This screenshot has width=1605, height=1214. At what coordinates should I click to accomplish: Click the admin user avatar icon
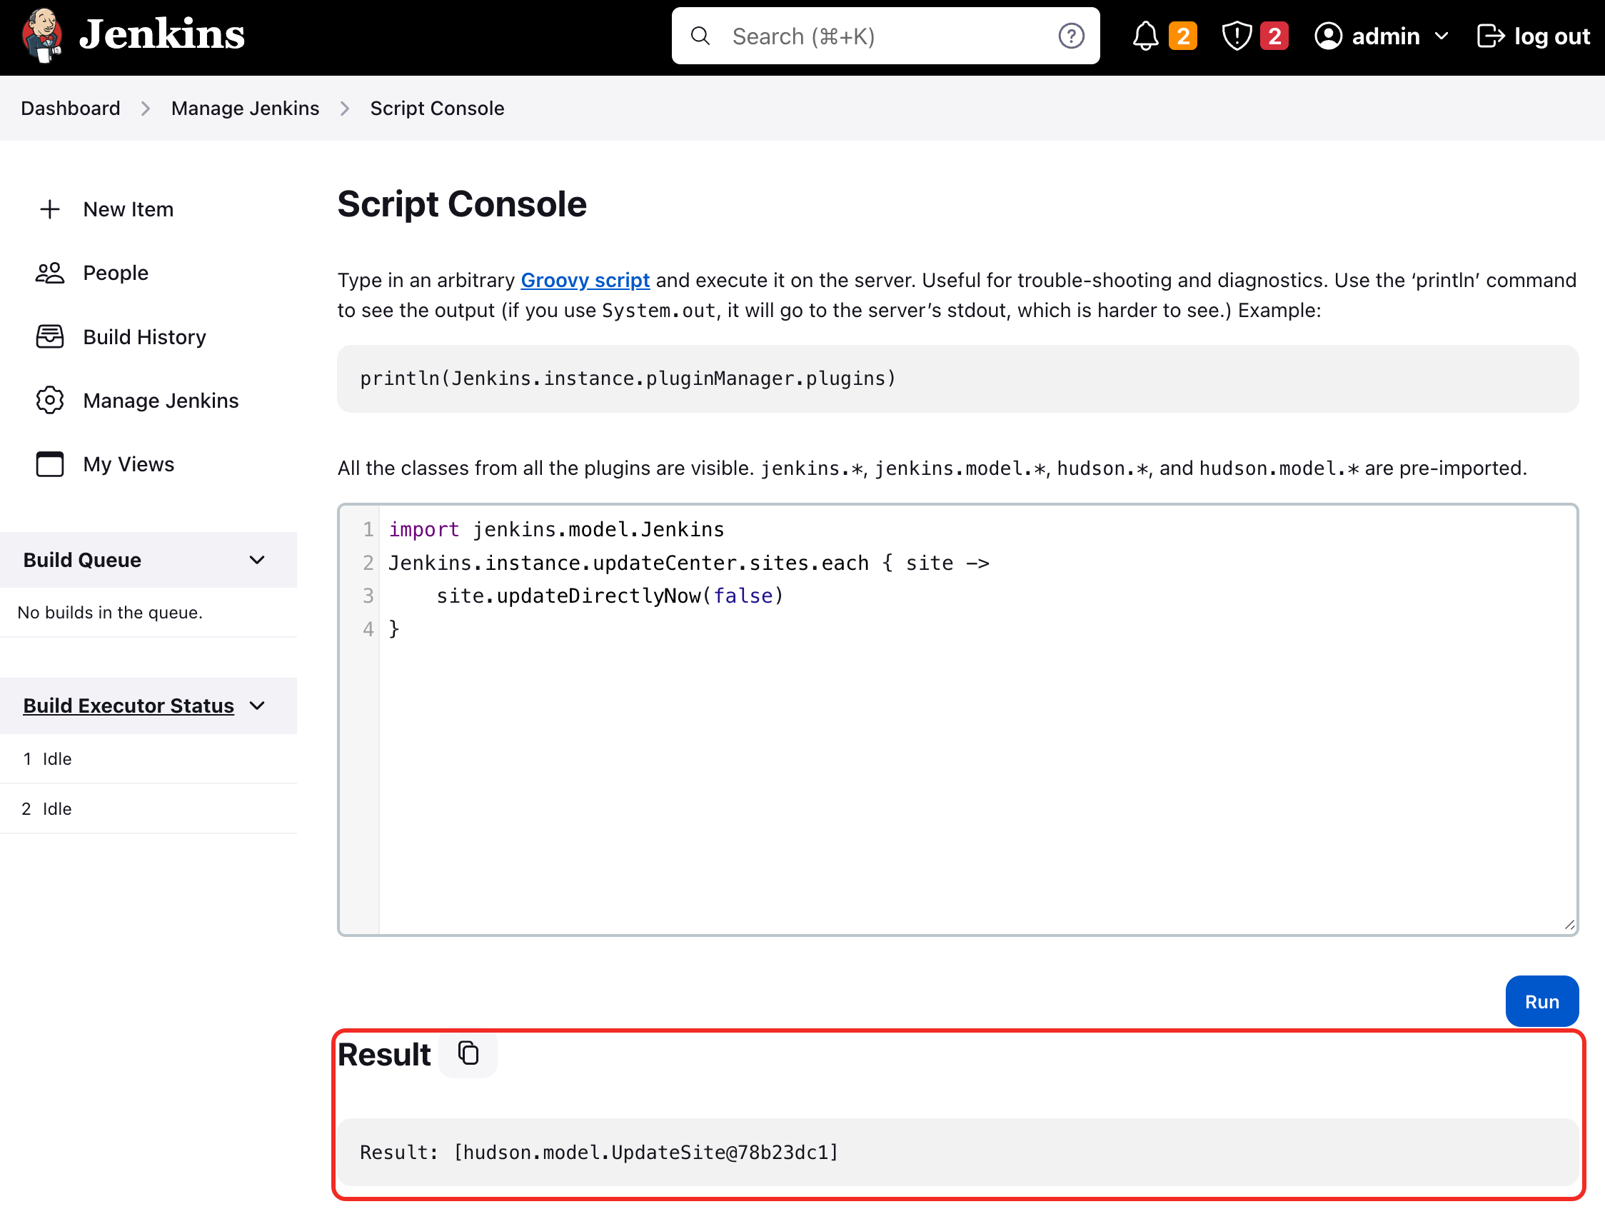pyautogui.click(x=1329, y=36)
